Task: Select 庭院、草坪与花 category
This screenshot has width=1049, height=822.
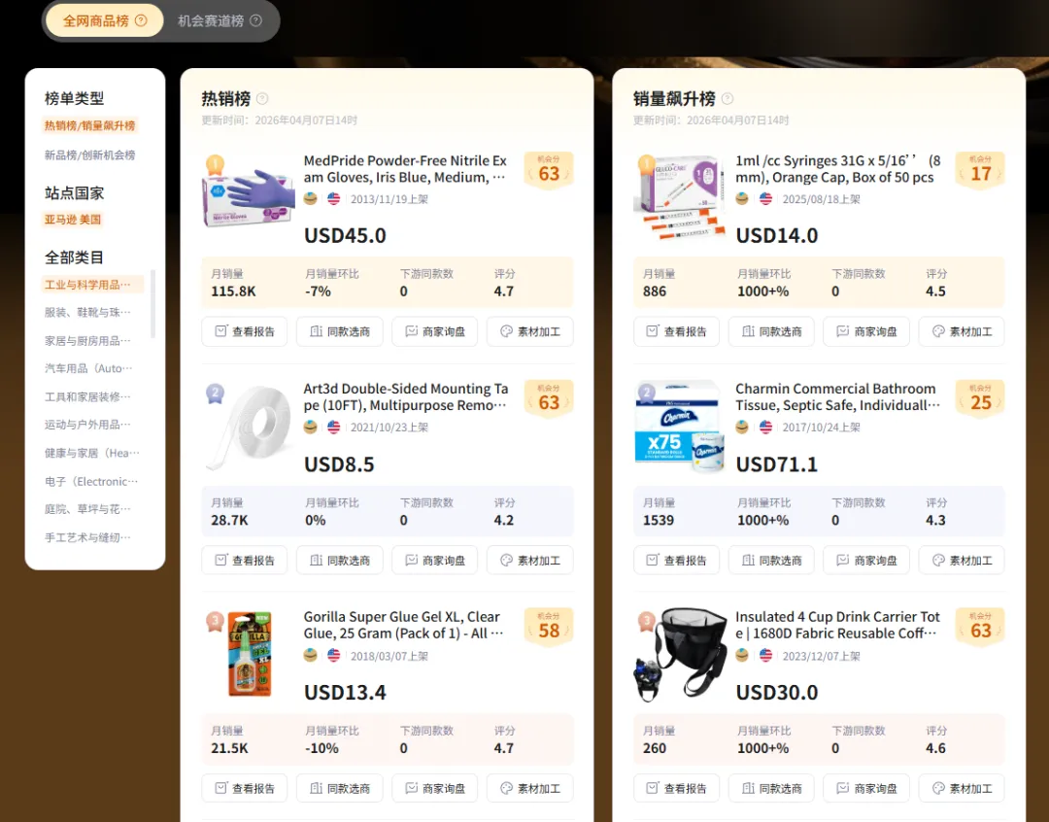Action: [87, 509]
